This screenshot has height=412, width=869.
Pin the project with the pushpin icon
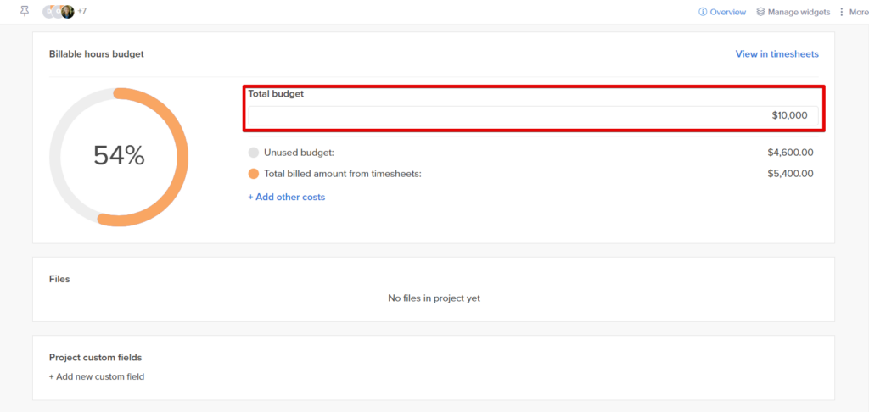25,11
